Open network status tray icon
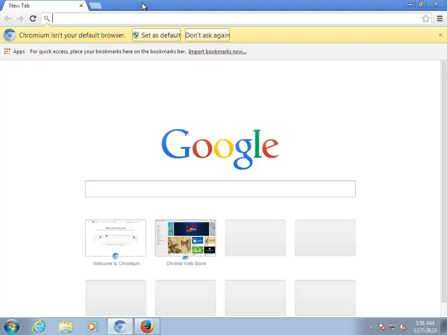Screen dimensions: 447x335 pos(392,327)
